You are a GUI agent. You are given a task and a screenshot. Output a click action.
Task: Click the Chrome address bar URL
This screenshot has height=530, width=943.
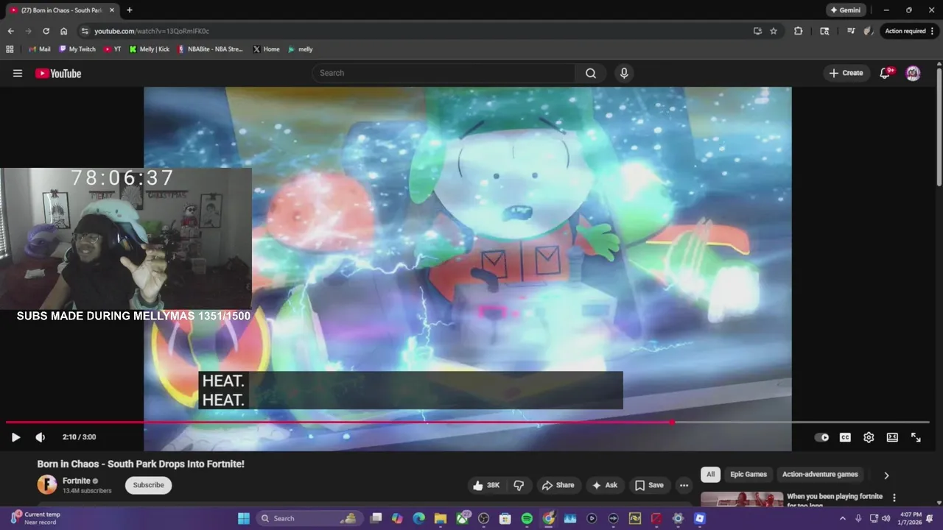152,31
